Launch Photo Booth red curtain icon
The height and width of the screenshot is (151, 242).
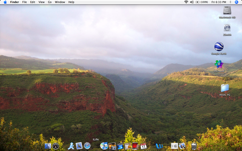coord(136,146)
